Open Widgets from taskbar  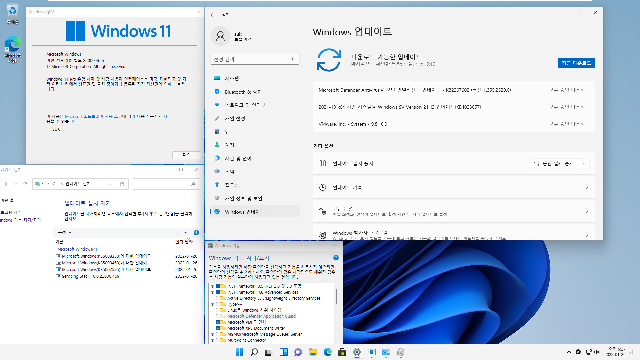click(x=283, y=352)
